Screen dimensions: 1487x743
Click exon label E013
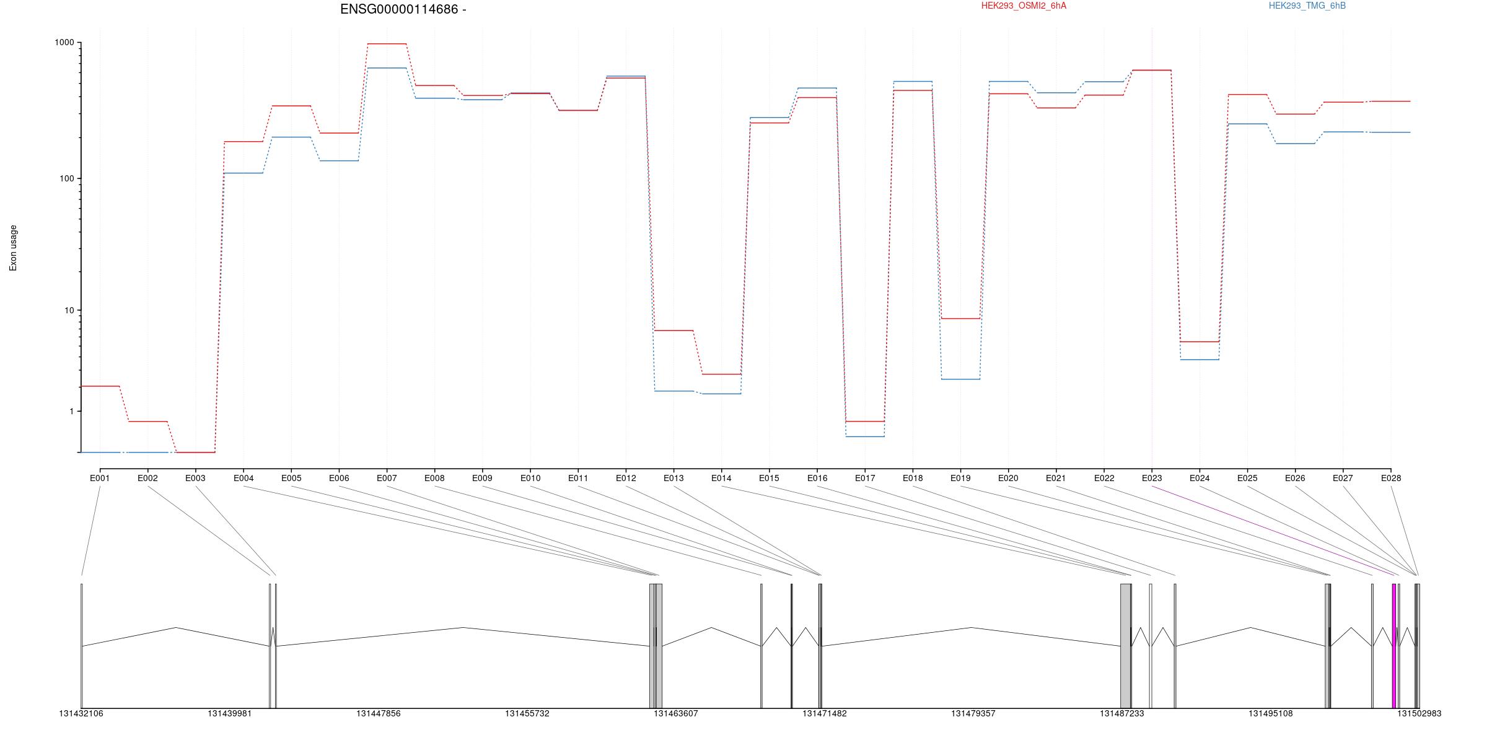coord(673,478)
